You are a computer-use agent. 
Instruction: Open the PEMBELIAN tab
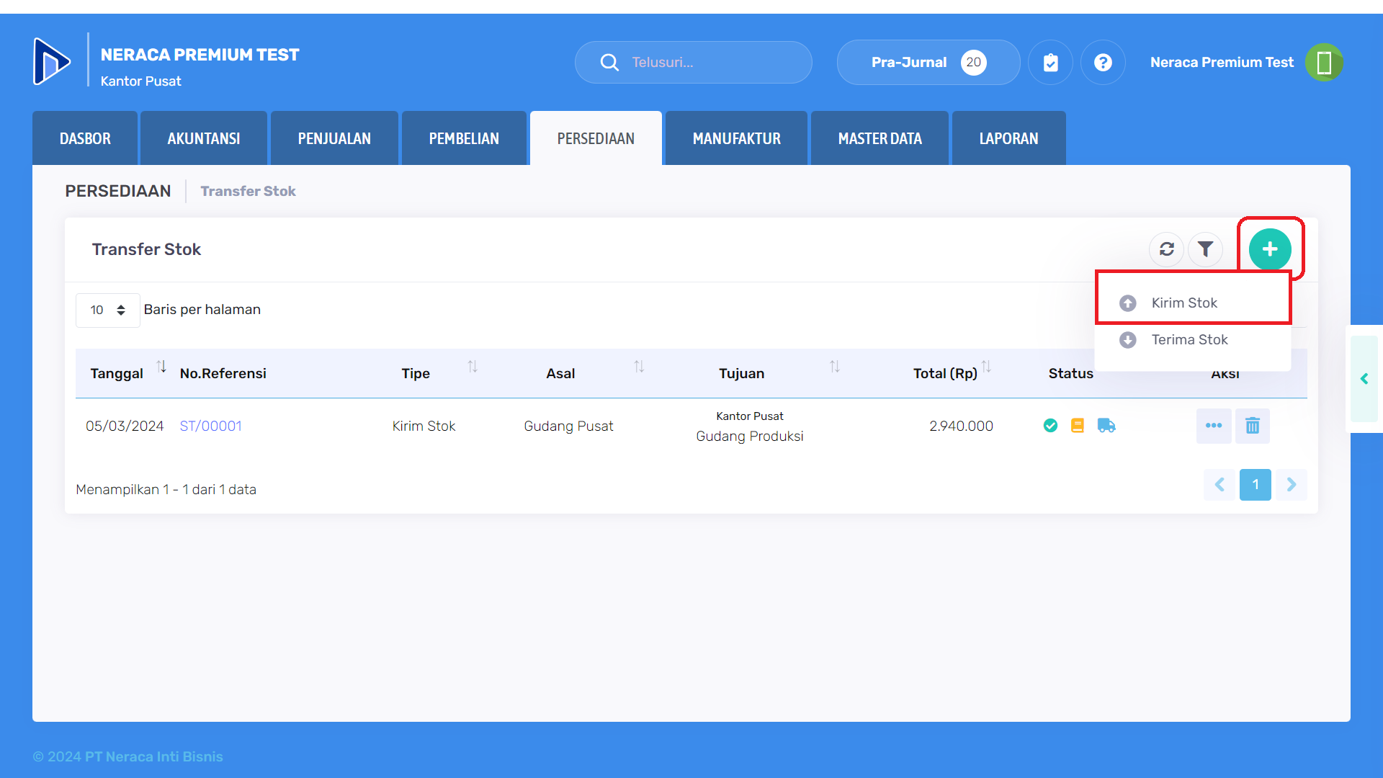(464, 138)
